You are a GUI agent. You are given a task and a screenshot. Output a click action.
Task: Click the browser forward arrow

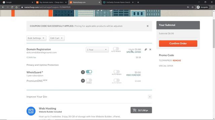[7, 7]
